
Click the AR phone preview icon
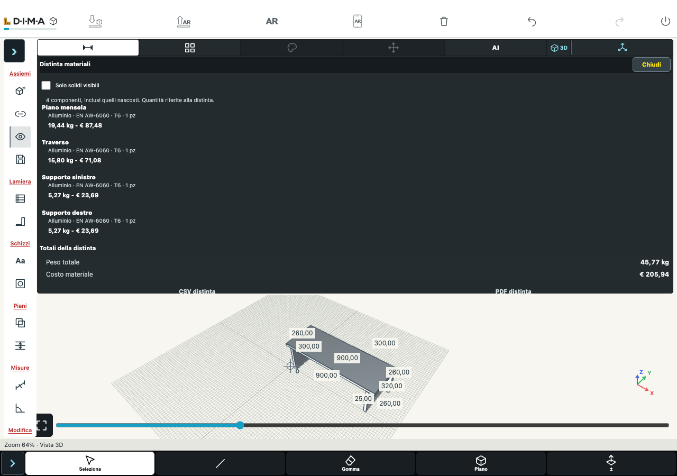coord(358,21)
